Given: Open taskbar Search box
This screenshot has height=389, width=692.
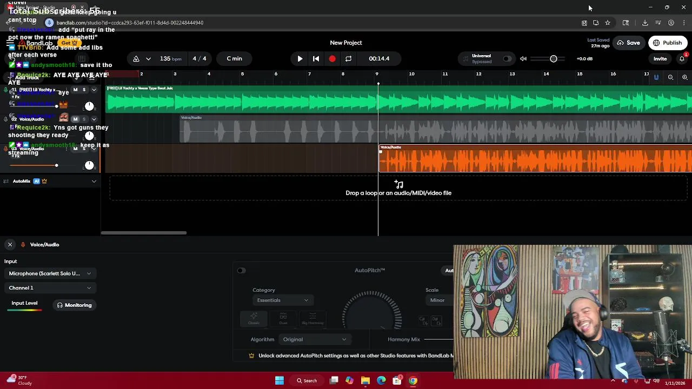Looking at the screenshot, I should click(307, 380).
